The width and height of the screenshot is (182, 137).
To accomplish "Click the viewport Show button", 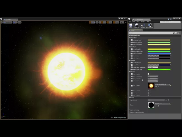I will click(19, 22).
